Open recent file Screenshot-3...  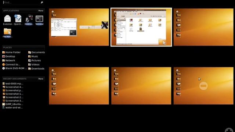click(x=13, y=101)
